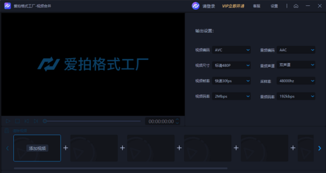Image resolution: width=326 pixels, height=173 pixels.
Task: Decrease time with stepper down arrow
Action: point(177,123)
